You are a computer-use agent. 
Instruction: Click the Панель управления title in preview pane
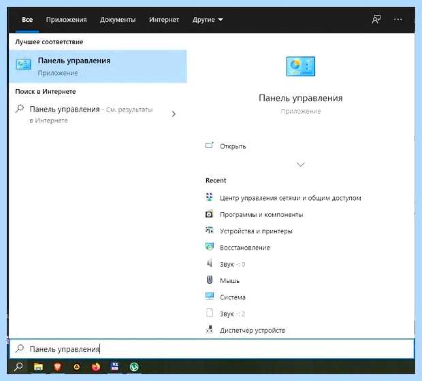tap(301, 98)
